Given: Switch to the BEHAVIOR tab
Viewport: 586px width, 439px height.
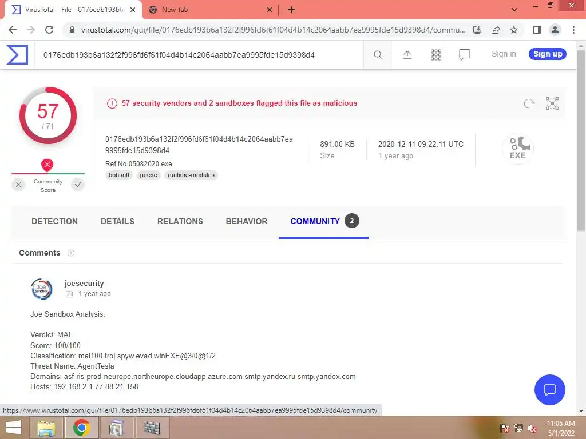Looking at the screenshot, I should coord(247,221).
